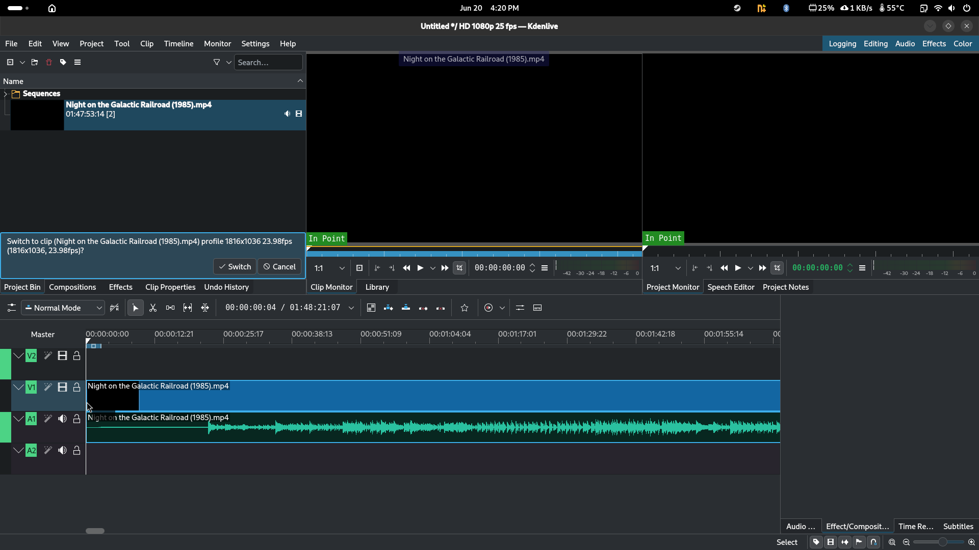Click Extract Timeline Zone icon
This screenshot has width=979, height=550.
(x=423, y=308)
